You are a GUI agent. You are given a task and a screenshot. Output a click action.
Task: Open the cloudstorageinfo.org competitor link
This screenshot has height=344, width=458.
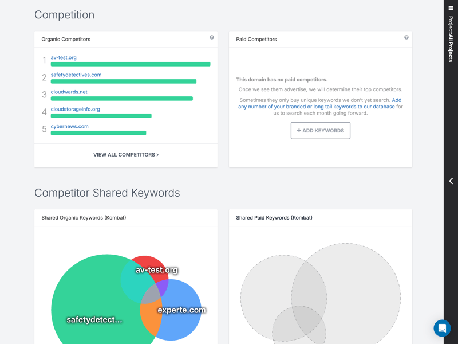pos(75,109)
